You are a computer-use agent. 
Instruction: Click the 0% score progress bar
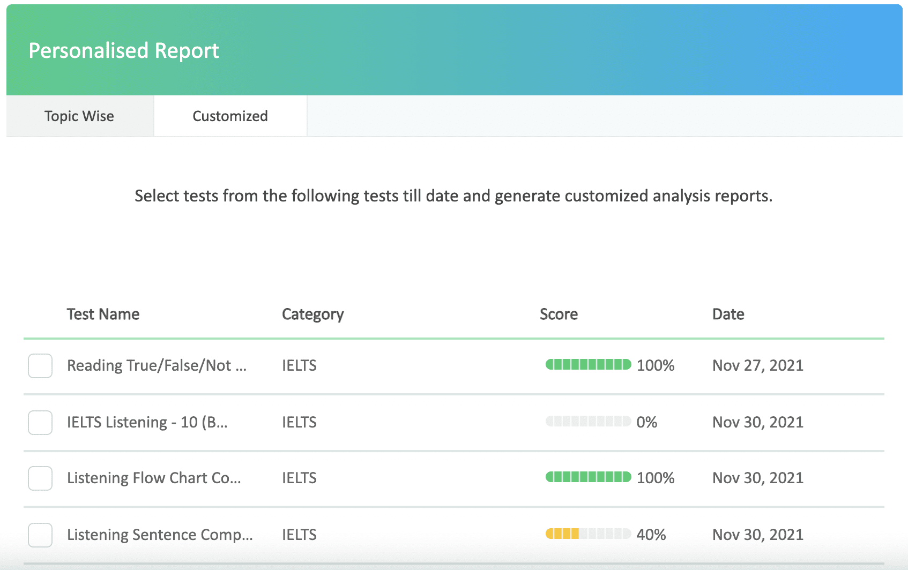[x=588, y=422]
